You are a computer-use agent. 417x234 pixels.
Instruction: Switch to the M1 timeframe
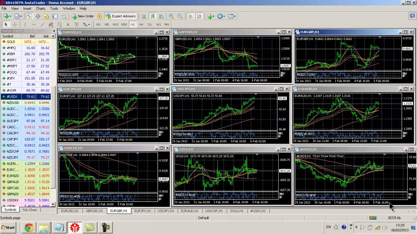pyautogui.click(x=98, y=24)
